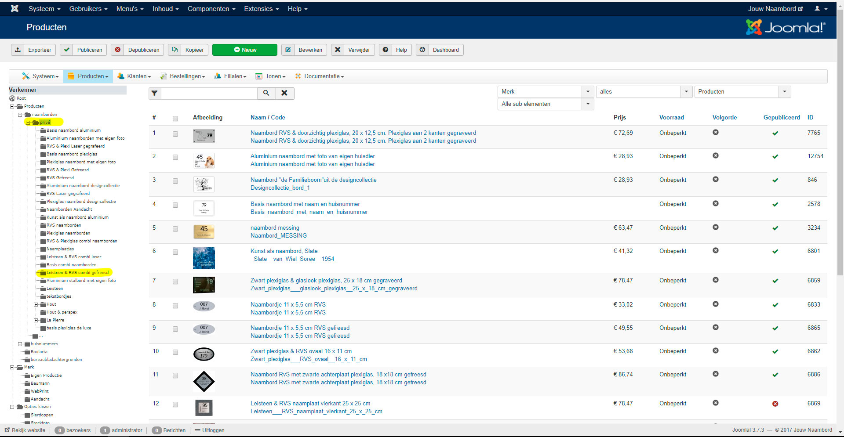Screen dimensions: 844x437
Task: Click the filter funnel icon
Action: [155, 93]
